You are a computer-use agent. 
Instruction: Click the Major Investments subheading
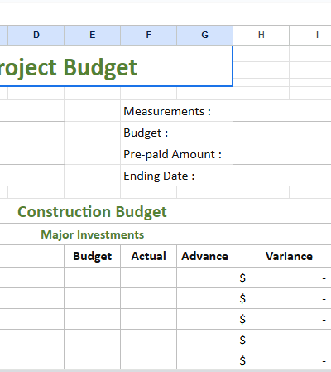pyautogui.click(x=93, y=234)
